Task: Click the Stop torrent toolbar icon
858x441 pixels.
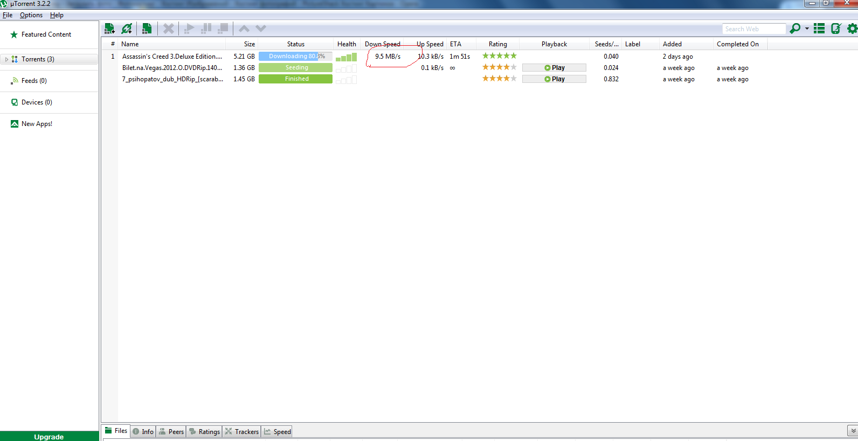Action: point(223,28)
